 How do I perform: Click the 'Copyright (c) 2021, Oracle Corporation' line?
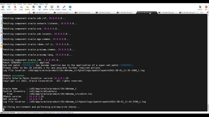43,81
